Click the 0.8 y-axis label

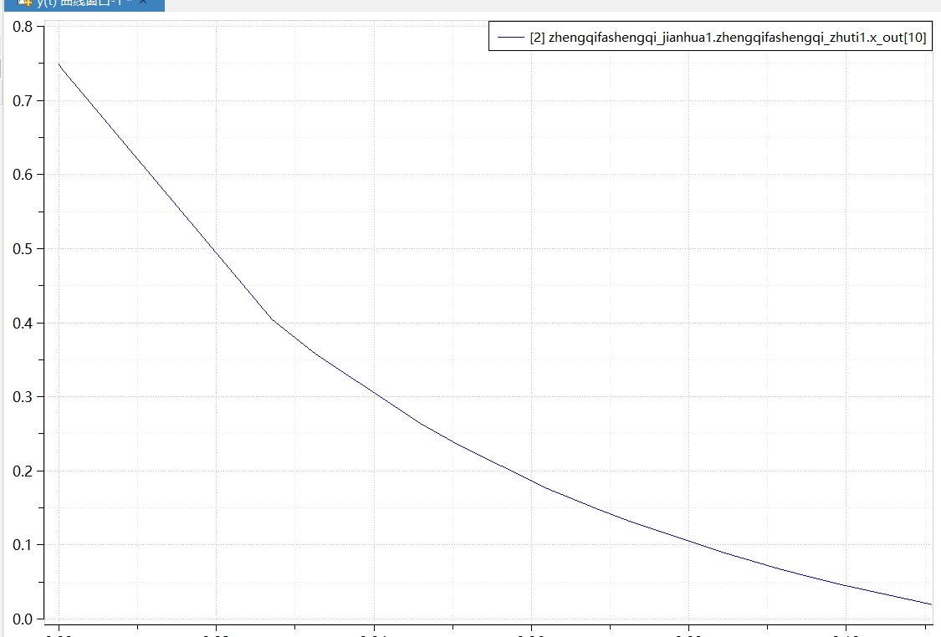pos(23,27)
